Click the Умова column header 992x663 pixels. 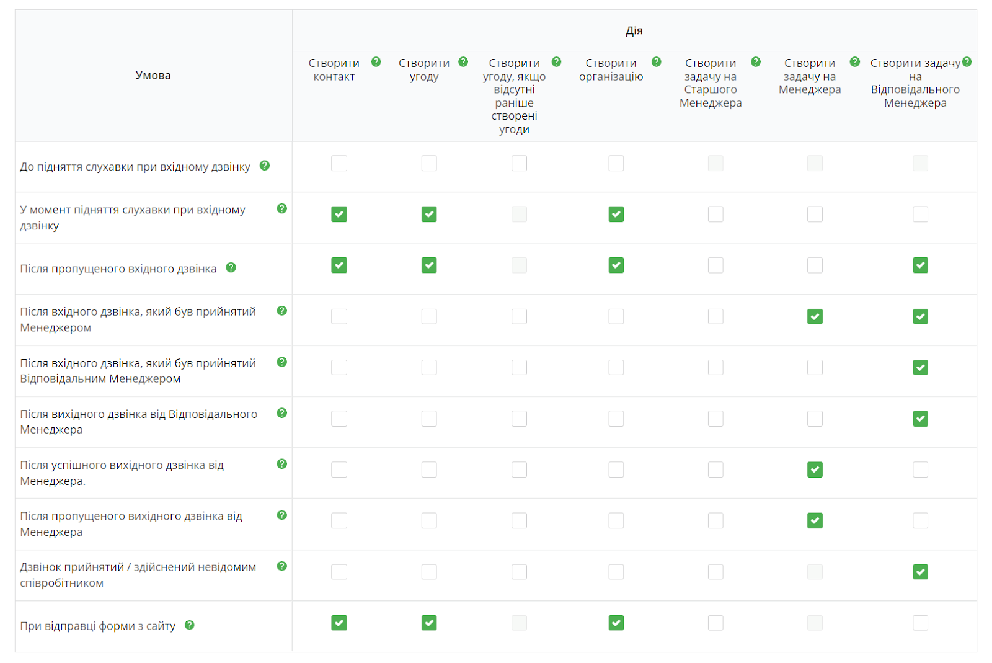(153, 76)
